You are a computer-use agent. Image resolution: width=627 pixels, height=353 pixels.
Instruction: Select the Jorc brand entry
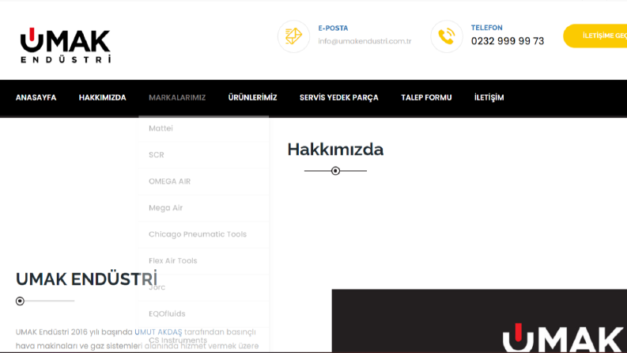coord(203,287)
